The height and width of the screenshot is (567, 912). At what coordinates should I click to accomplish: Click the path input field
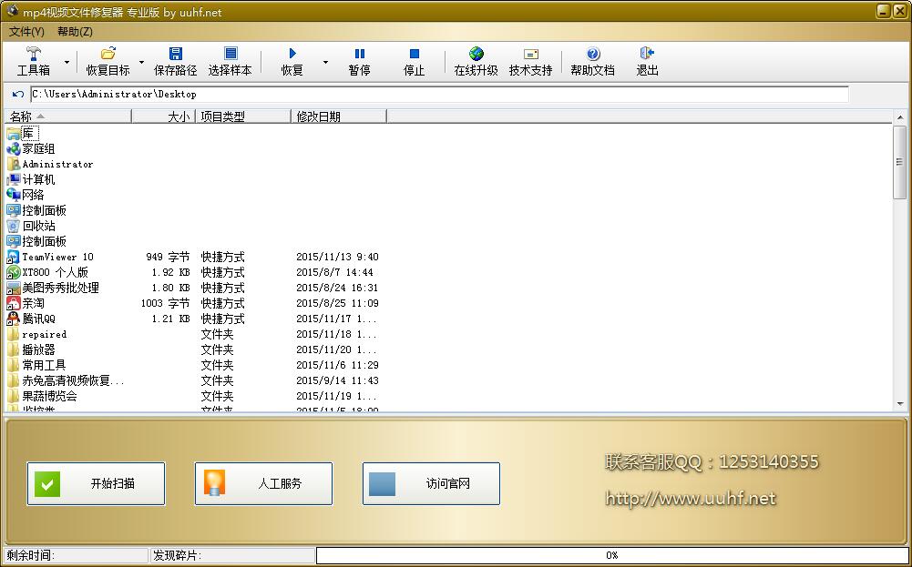pos(440,94)
